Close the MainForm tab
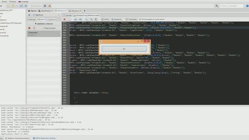The height and width of the screenshot is (140, 249). (x=66, y=11)
